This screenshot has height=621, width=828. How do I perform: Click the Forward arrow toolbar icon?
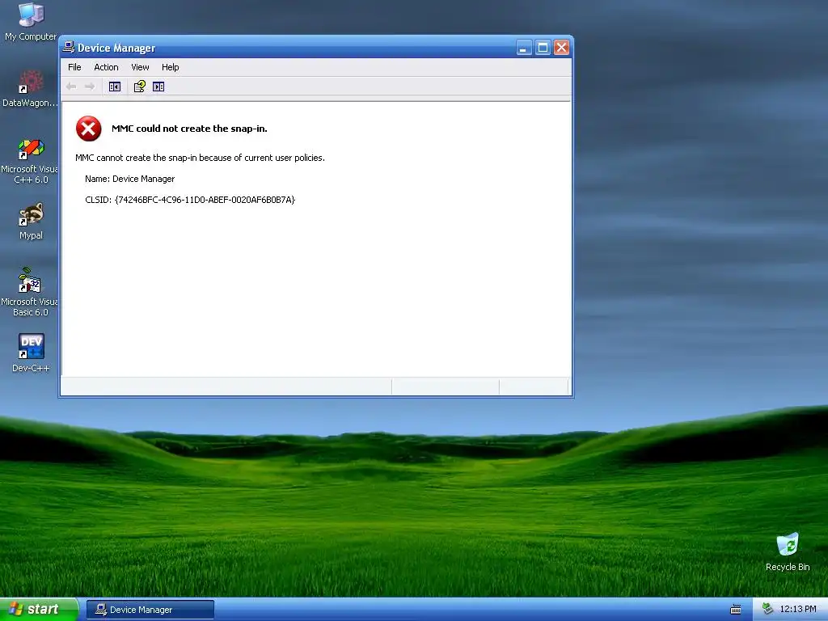[90, 87]
